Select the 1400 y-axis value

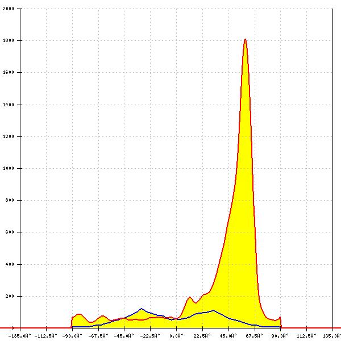pyautogui.click(x=9, y=105)
